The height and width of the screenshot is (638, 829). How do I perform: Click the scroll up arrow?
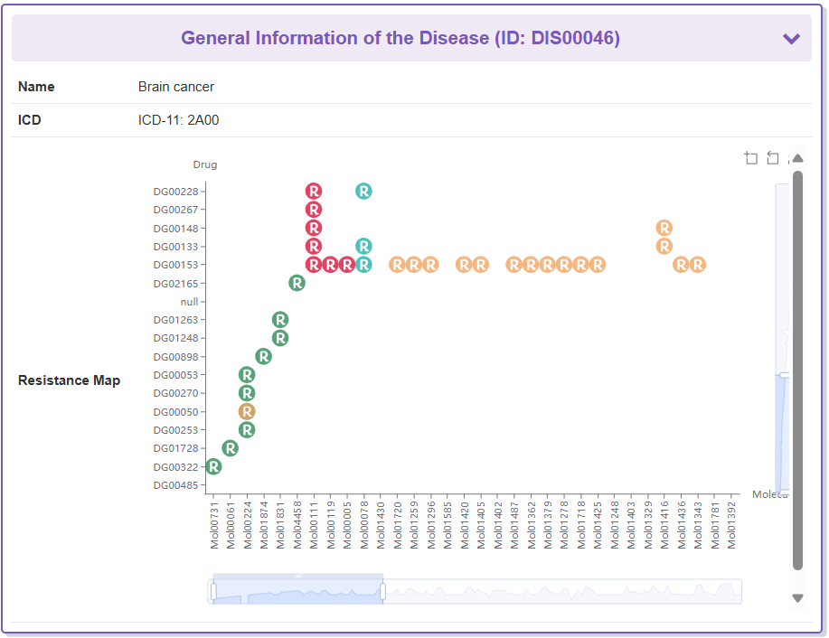click(797, 158)
